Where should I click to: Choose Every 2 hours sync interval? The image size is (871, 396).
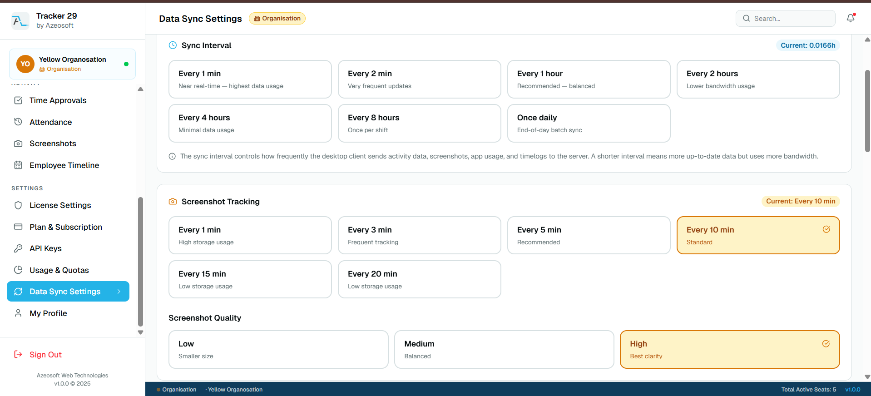pos(758,79)
